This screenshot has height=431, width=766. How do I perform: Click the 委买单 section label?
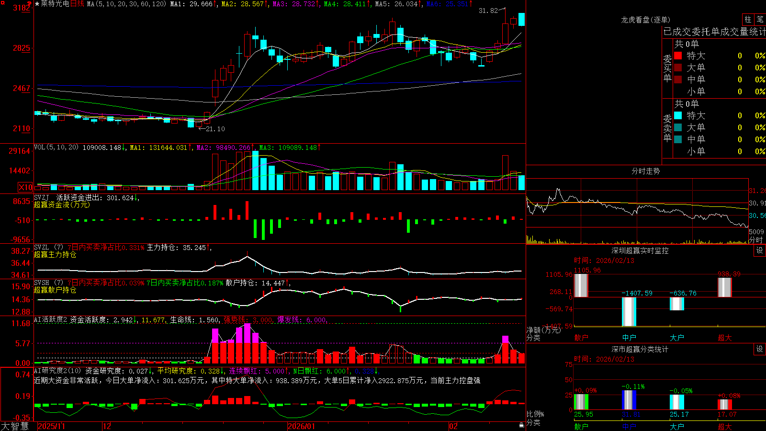point(667,68)
